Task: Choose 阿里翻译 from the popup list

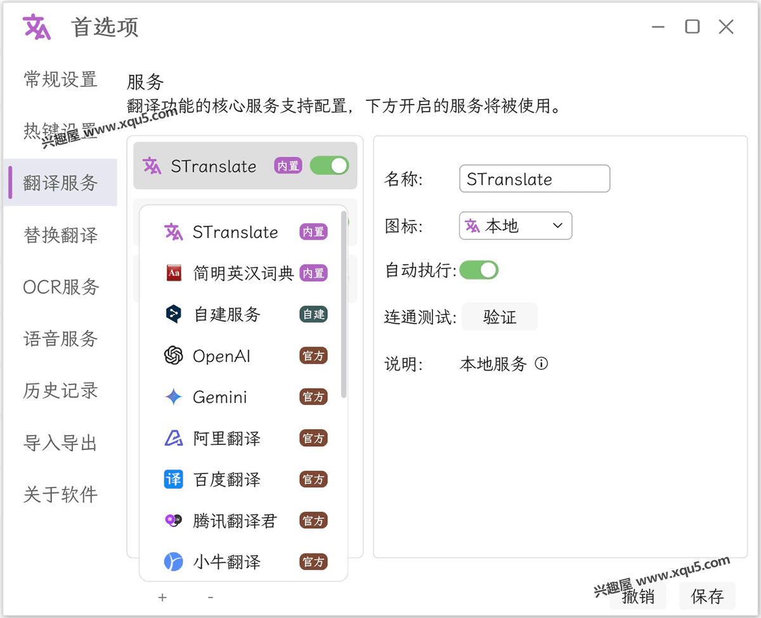Action: [244, 438]
